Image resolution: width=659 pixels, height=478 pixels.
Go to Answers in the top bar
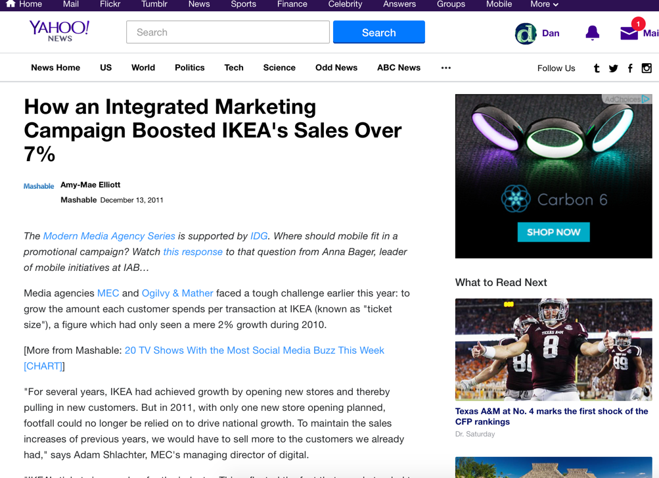[x=399, y=4]
